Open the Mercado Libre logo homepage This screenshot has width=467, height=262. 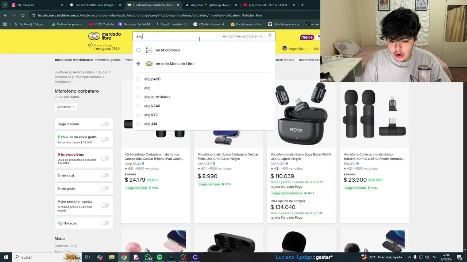click(104, 36)
